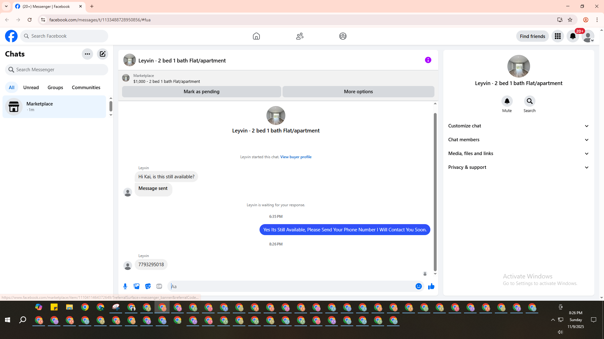Choose a GIF for the message
The height and width of the screenshot is (339, 604).
click(159, 286)
